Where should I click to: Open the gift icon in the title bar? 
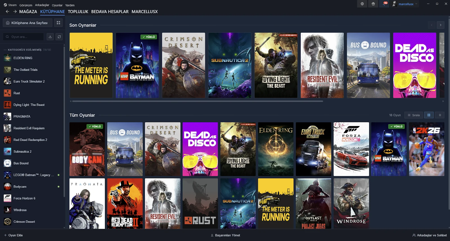click(373, 4)
